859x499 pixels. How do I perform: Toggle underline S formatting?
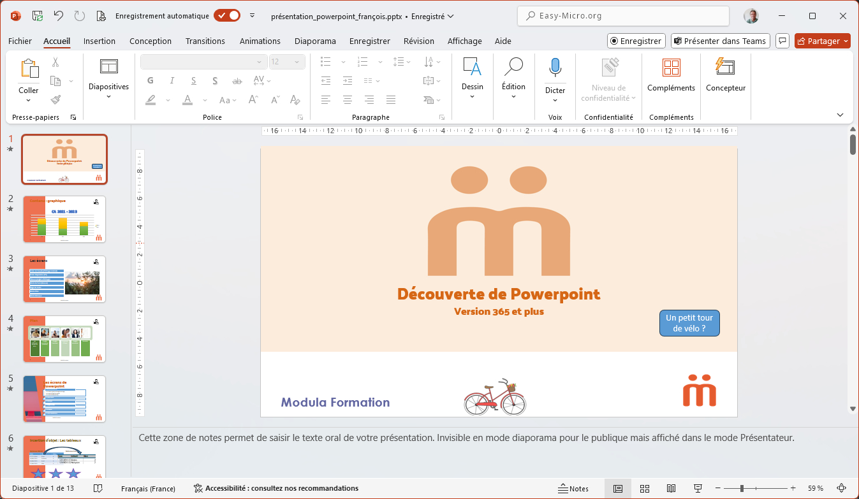coord(193,81)
